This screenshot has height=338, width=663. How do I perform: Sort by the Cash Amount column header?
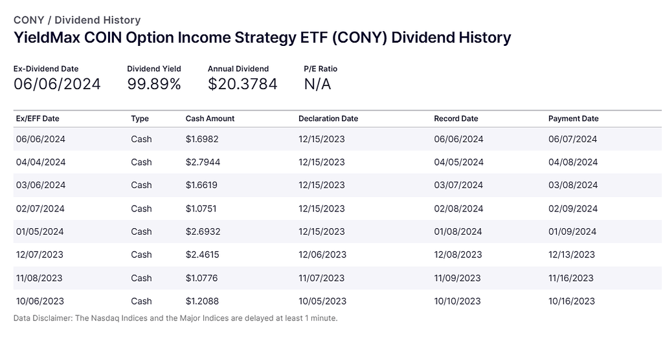210,119
